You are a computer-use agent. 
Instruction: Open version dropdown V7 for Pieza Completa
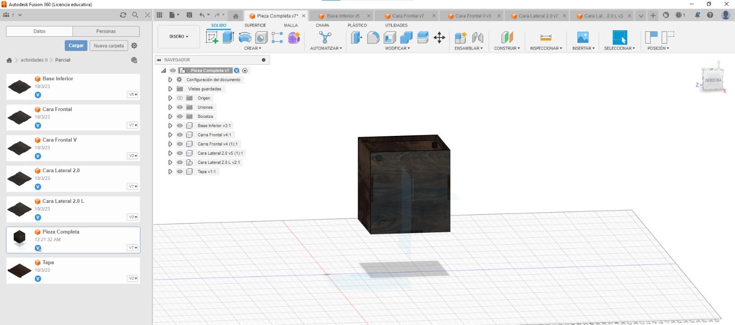point(133,247)
